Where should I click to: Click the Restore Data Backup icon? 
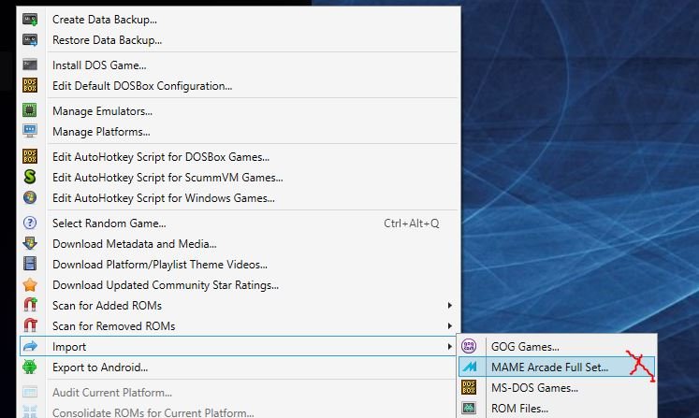[30, 40]
